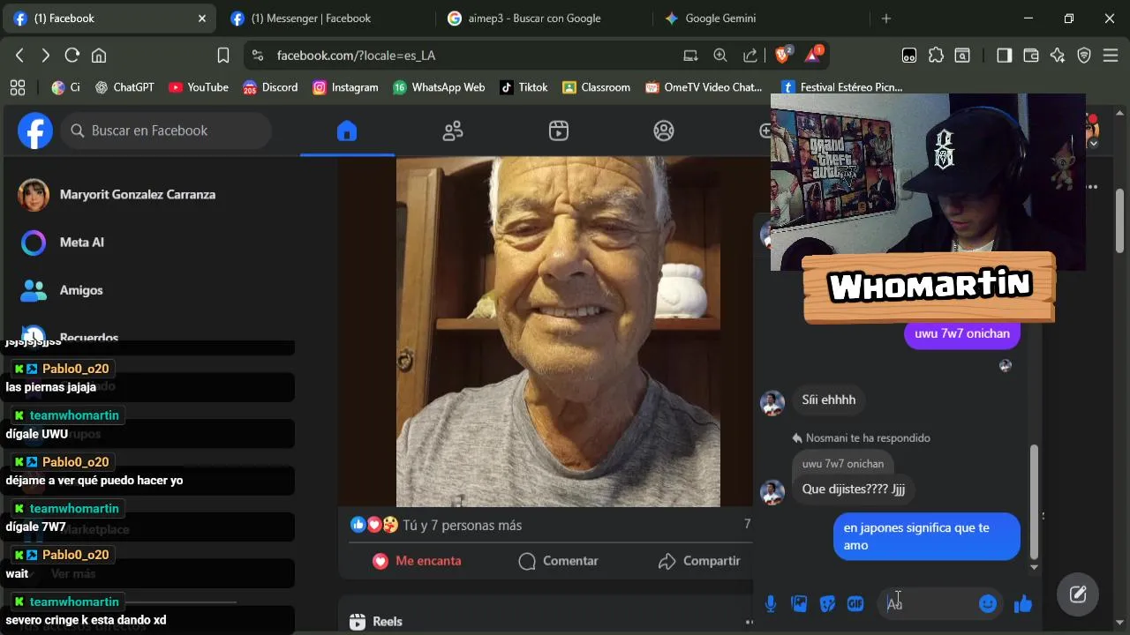
Task: Click the Me encanta reaction button
Action: click(417, 561)
